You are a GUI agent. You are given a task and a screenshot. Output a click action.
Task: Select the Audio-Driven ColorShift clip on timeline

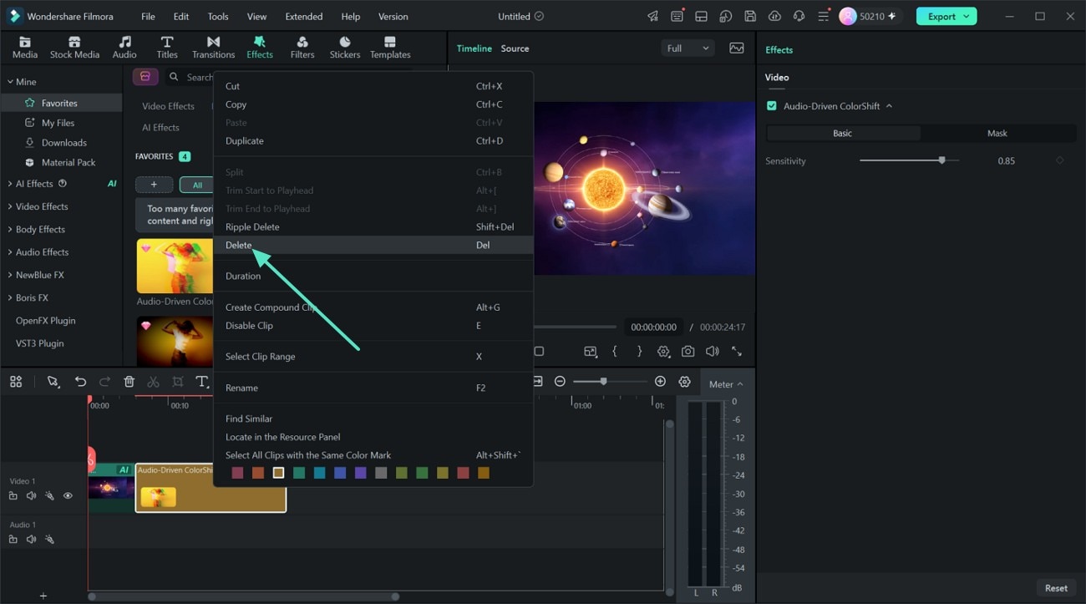pyautogui.click(x=211, y=488)
